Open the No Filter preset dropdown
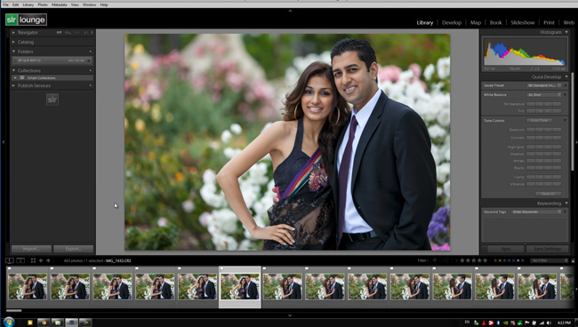Screen dimensions: 578x327 click(550, 260)
